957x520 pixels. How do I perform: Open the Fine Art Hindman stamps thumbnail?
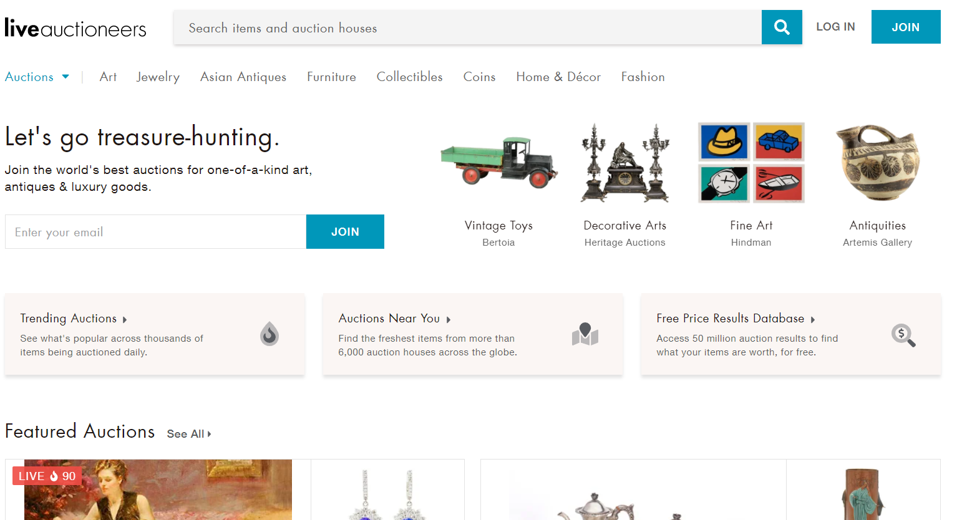(751, 162)
